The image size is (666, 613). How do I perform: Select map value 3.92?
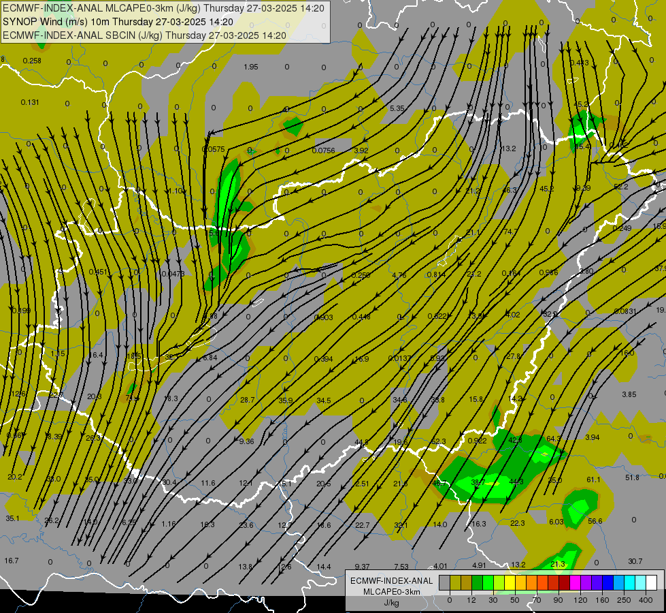(x=361, y=151)
